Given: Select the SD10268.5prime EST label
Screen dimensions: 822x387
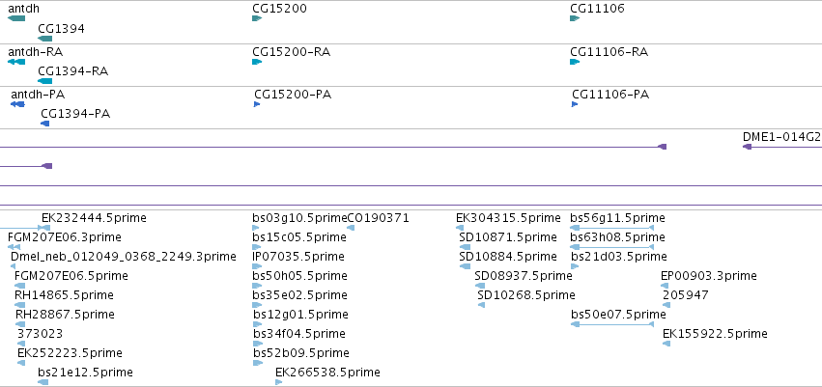Looking at the screenshot, I should coord(526,294).
